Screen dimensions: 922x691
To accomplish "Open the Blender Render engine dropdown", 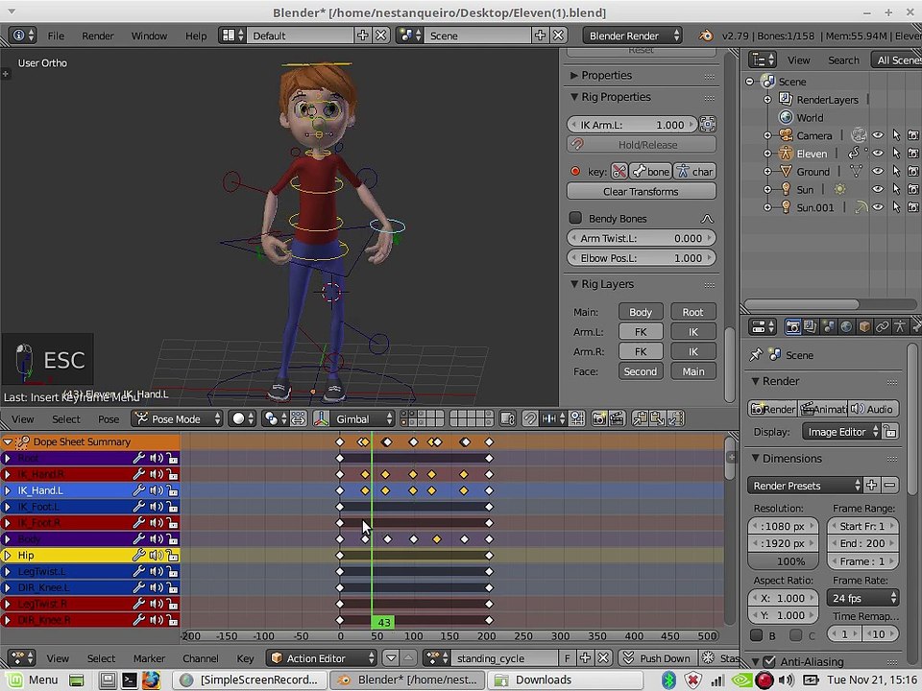I will [x=633, y=36].
